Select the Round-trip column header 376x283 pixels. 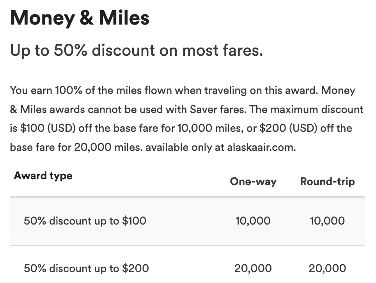point(327,182)
